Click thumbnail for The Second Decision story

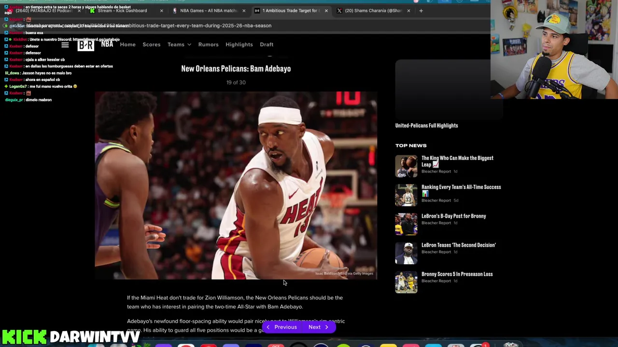(406, 253)
